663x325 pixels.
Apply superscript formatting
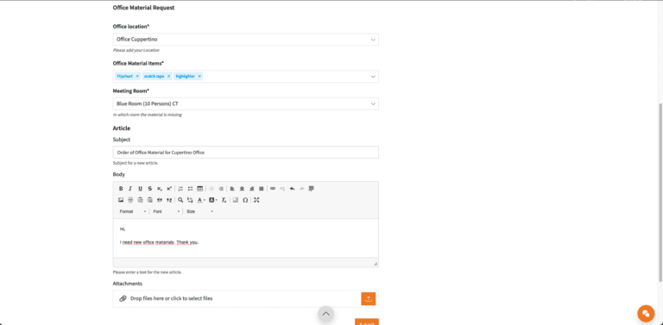coord(169,189)
